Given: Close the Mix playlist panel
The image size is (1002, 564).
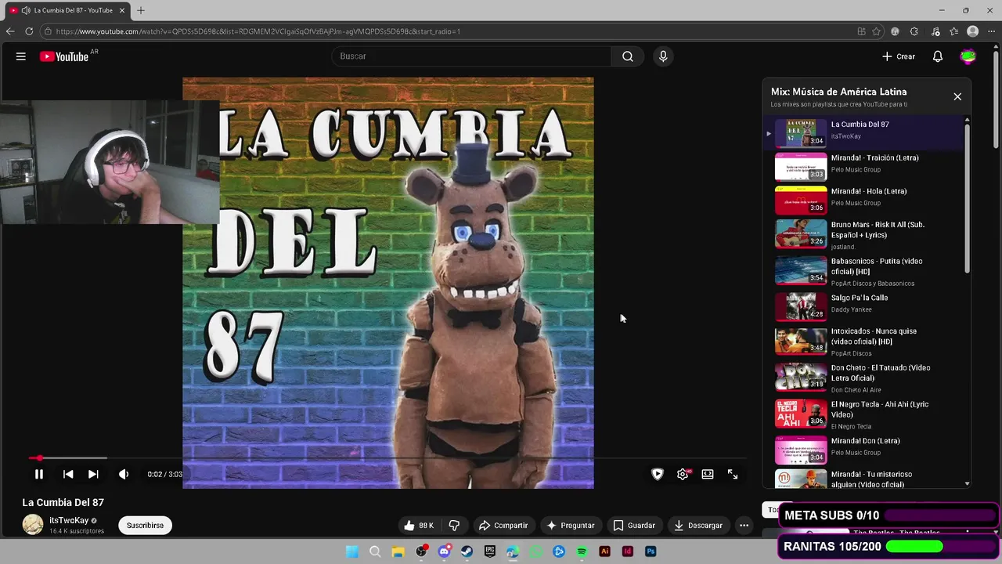Looking at the screenshot, I should point(957,96).
